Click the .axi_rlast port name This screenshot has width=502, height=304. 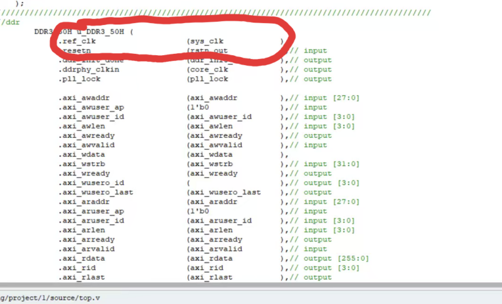tap(82, 277)
